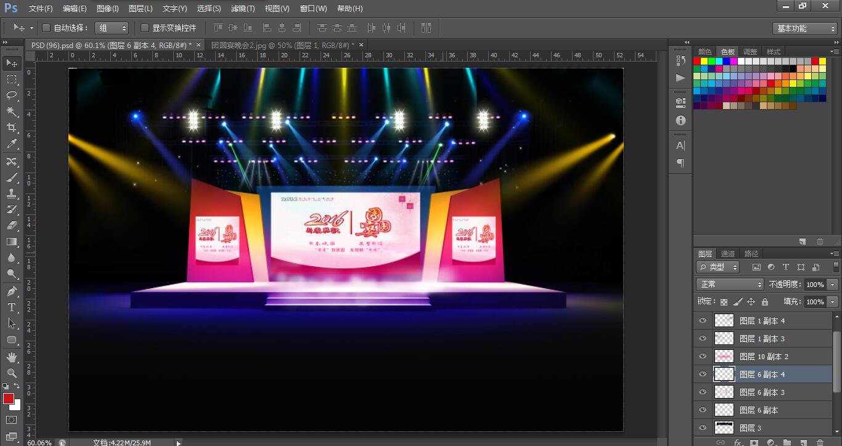
Task: Select the Pen tool
Action: (12, 291)
